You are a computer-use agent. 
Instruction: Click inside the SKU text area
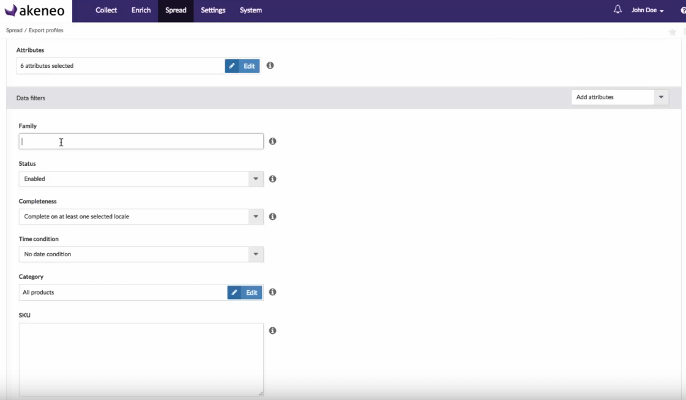(x=141, y=360)
